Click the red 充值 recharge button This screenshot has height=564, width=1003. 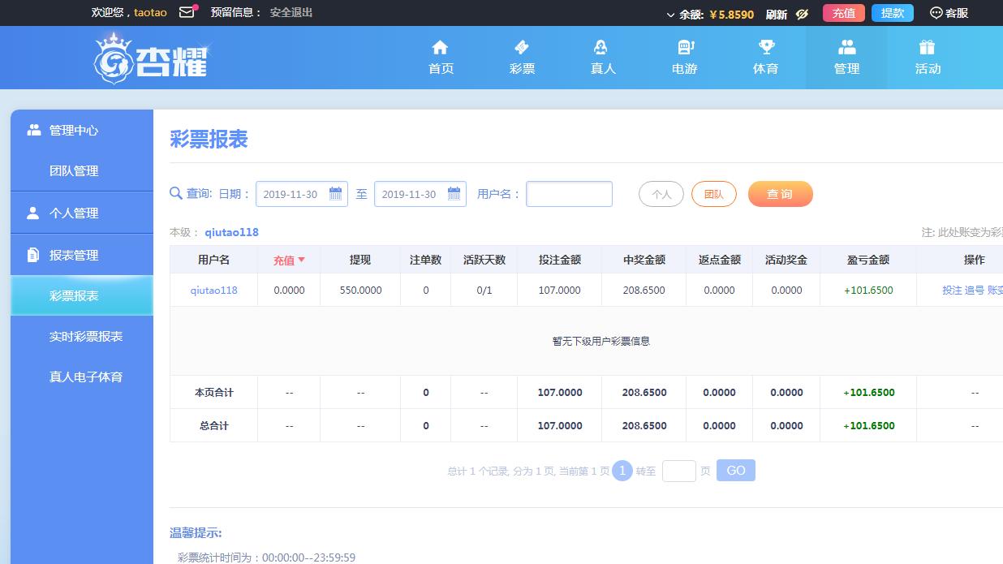click(x=843, y=13)
